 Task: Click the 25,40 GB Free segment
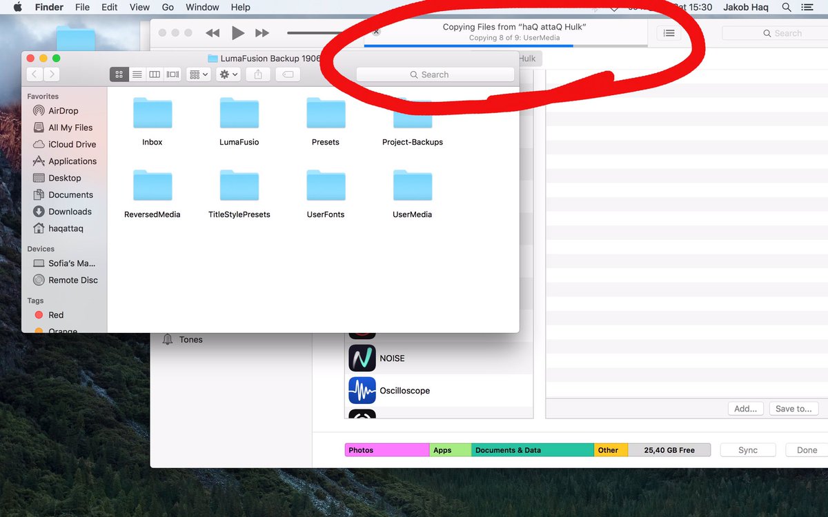click(x=669, y=450)
